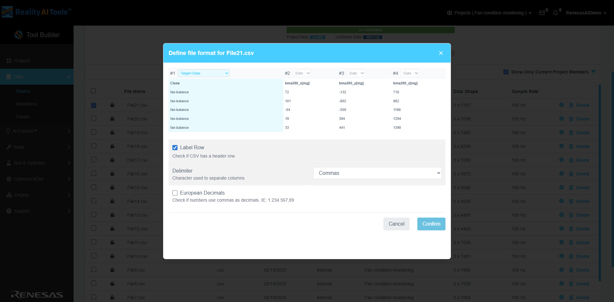Uncheck the Label Row checkbox
The width and height of the screenshot is (614, 302).
pos(175,147)
